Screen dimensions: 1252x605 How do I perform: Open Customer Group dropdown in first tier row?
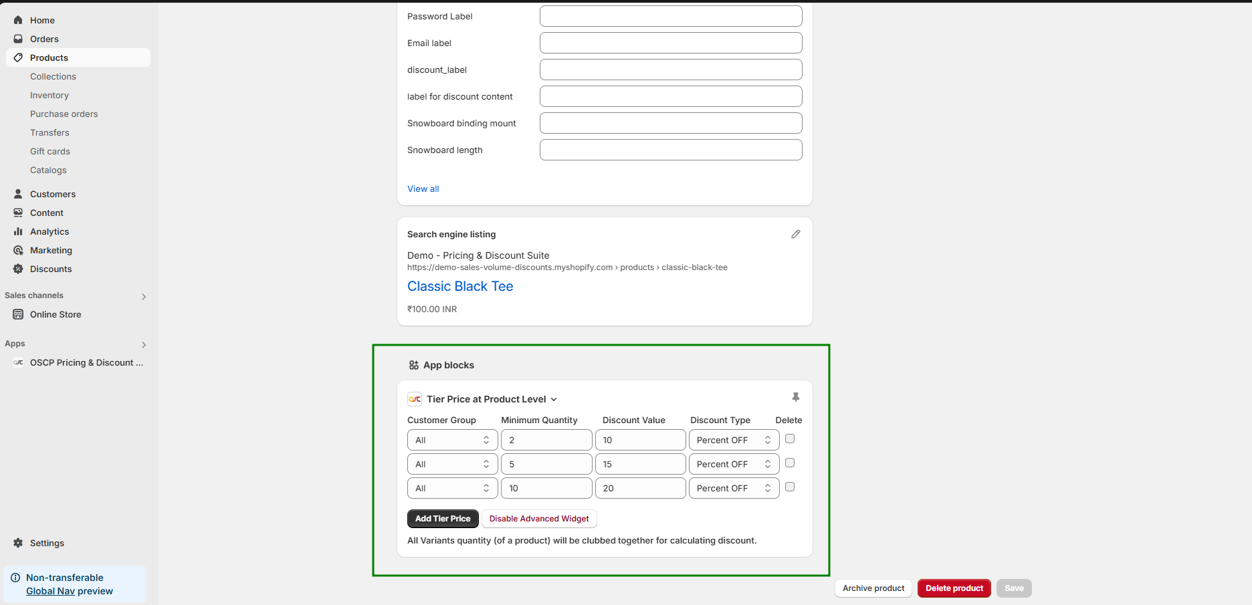[x=452, y=440]
